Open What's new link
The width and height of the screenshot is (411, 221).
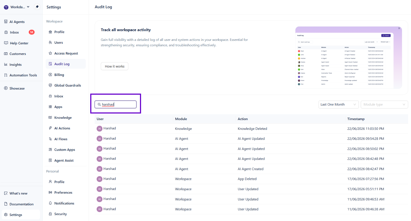pos(18,193)
